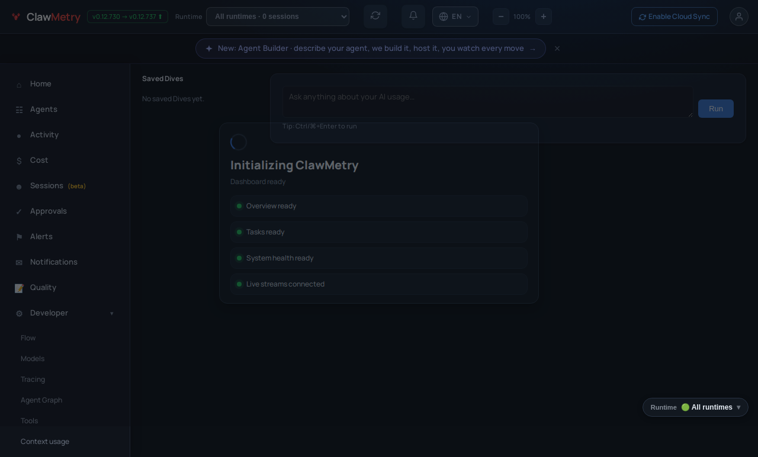This screenshot has height=457, width=758.
Task: Open Agent Graph under Developer
Action: click(x=41, y=400)
